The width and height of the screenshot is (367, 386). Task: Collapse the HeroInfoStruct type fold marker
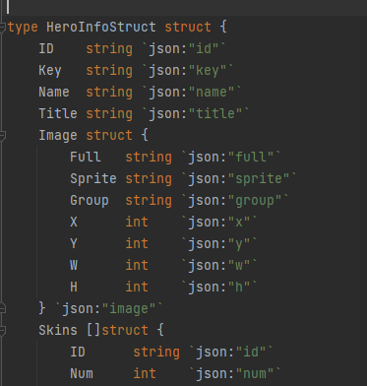2,28
